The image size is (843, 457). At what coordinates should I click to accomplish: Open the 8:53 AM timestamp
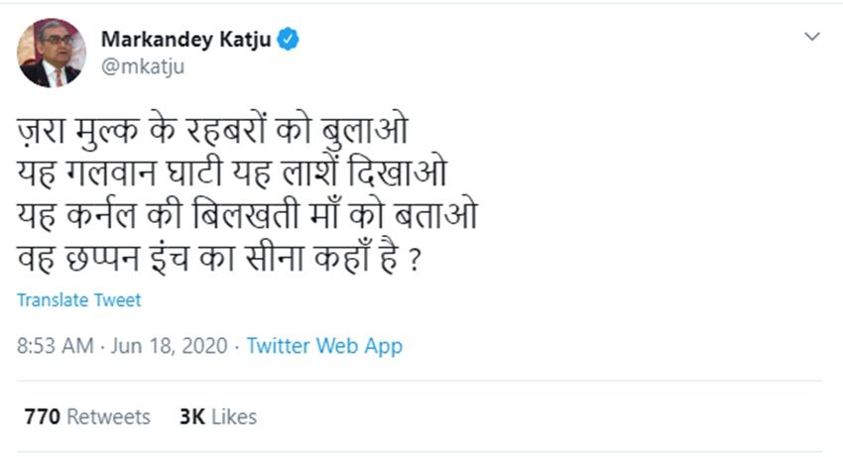[56, 346]
